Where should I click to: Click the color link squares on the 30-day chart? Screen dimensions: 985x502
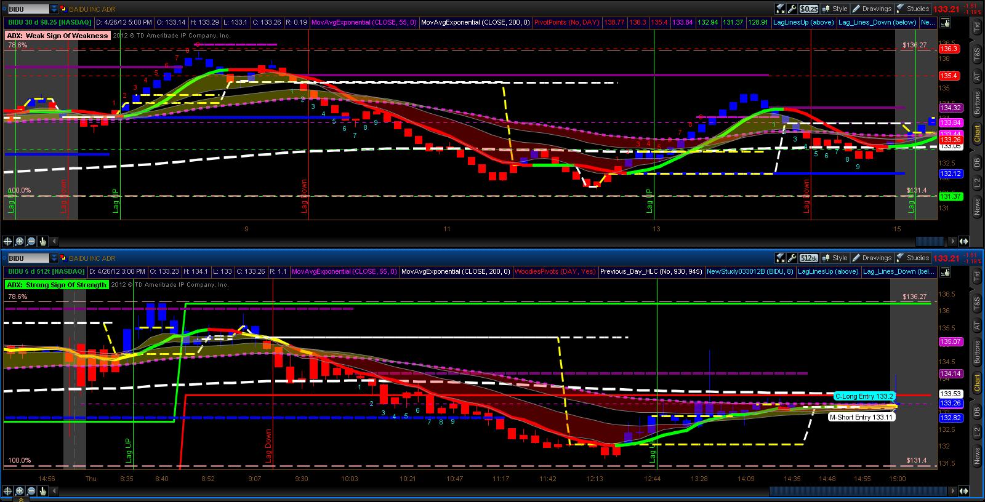click(x=63, y=9)
